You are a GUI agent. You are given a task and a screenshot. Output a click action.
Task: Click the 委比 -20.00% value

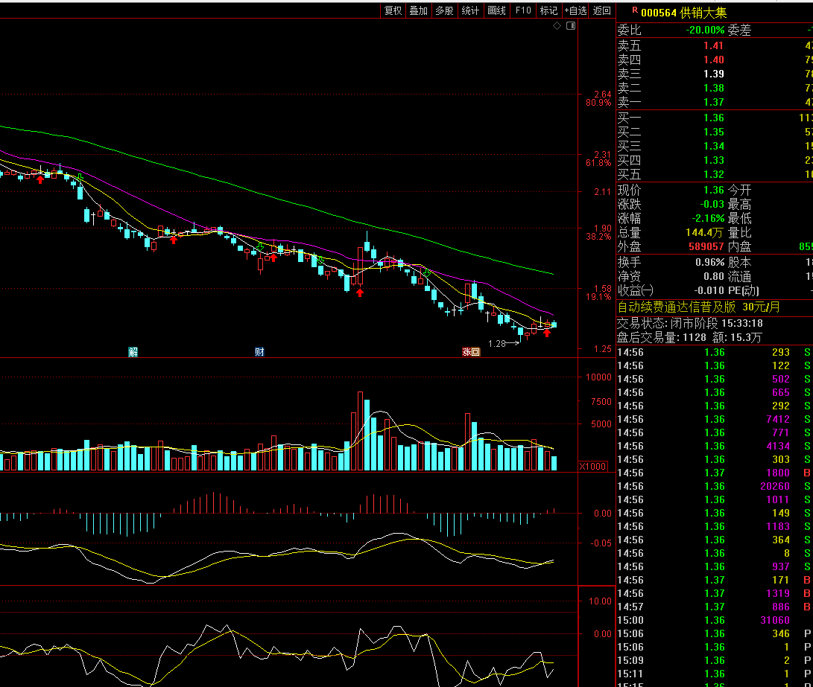pyautogui.click(x=705, y=30)
